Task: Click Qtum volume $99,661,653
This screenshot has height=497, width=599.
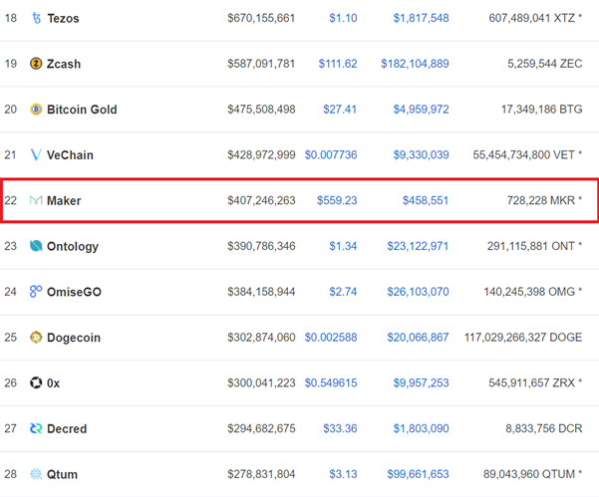Action: (x=418, y=474)
